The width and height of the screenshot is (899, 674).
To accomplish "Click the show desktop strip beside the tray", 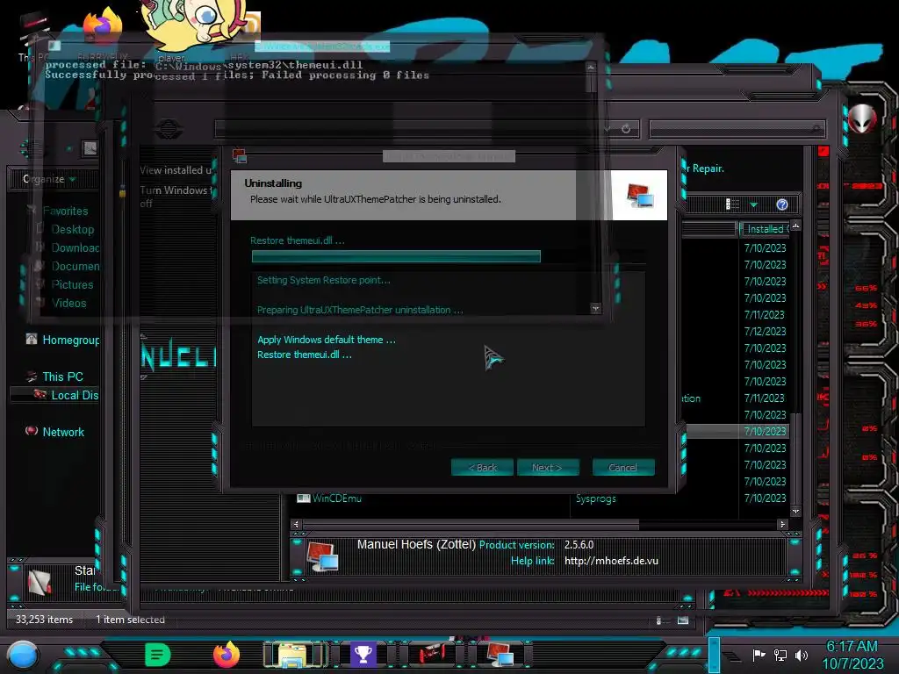I will 714,655.
